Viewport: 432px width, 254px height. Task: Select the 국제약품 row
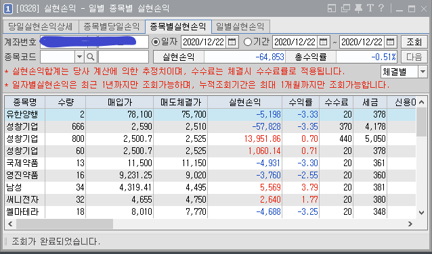coord(210,163)
